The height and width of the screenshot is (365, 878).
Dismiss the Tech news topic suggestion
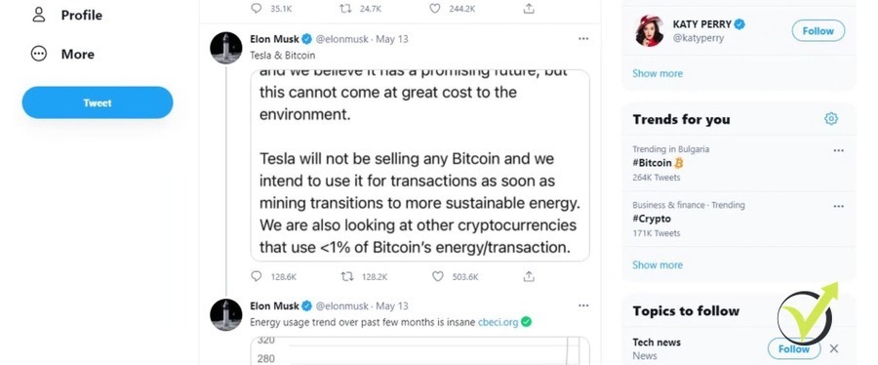pyautogui.click(x=834, y=348)
